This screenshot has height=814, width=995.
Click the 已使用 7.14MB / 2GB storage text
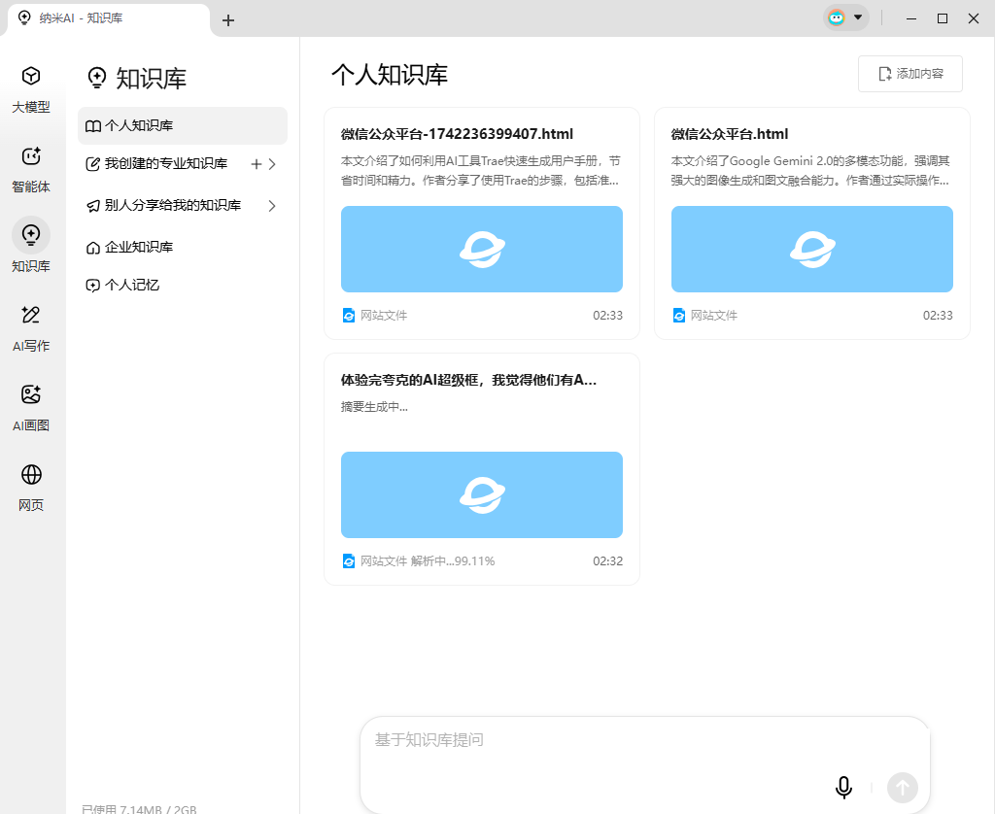coord(139,809)
